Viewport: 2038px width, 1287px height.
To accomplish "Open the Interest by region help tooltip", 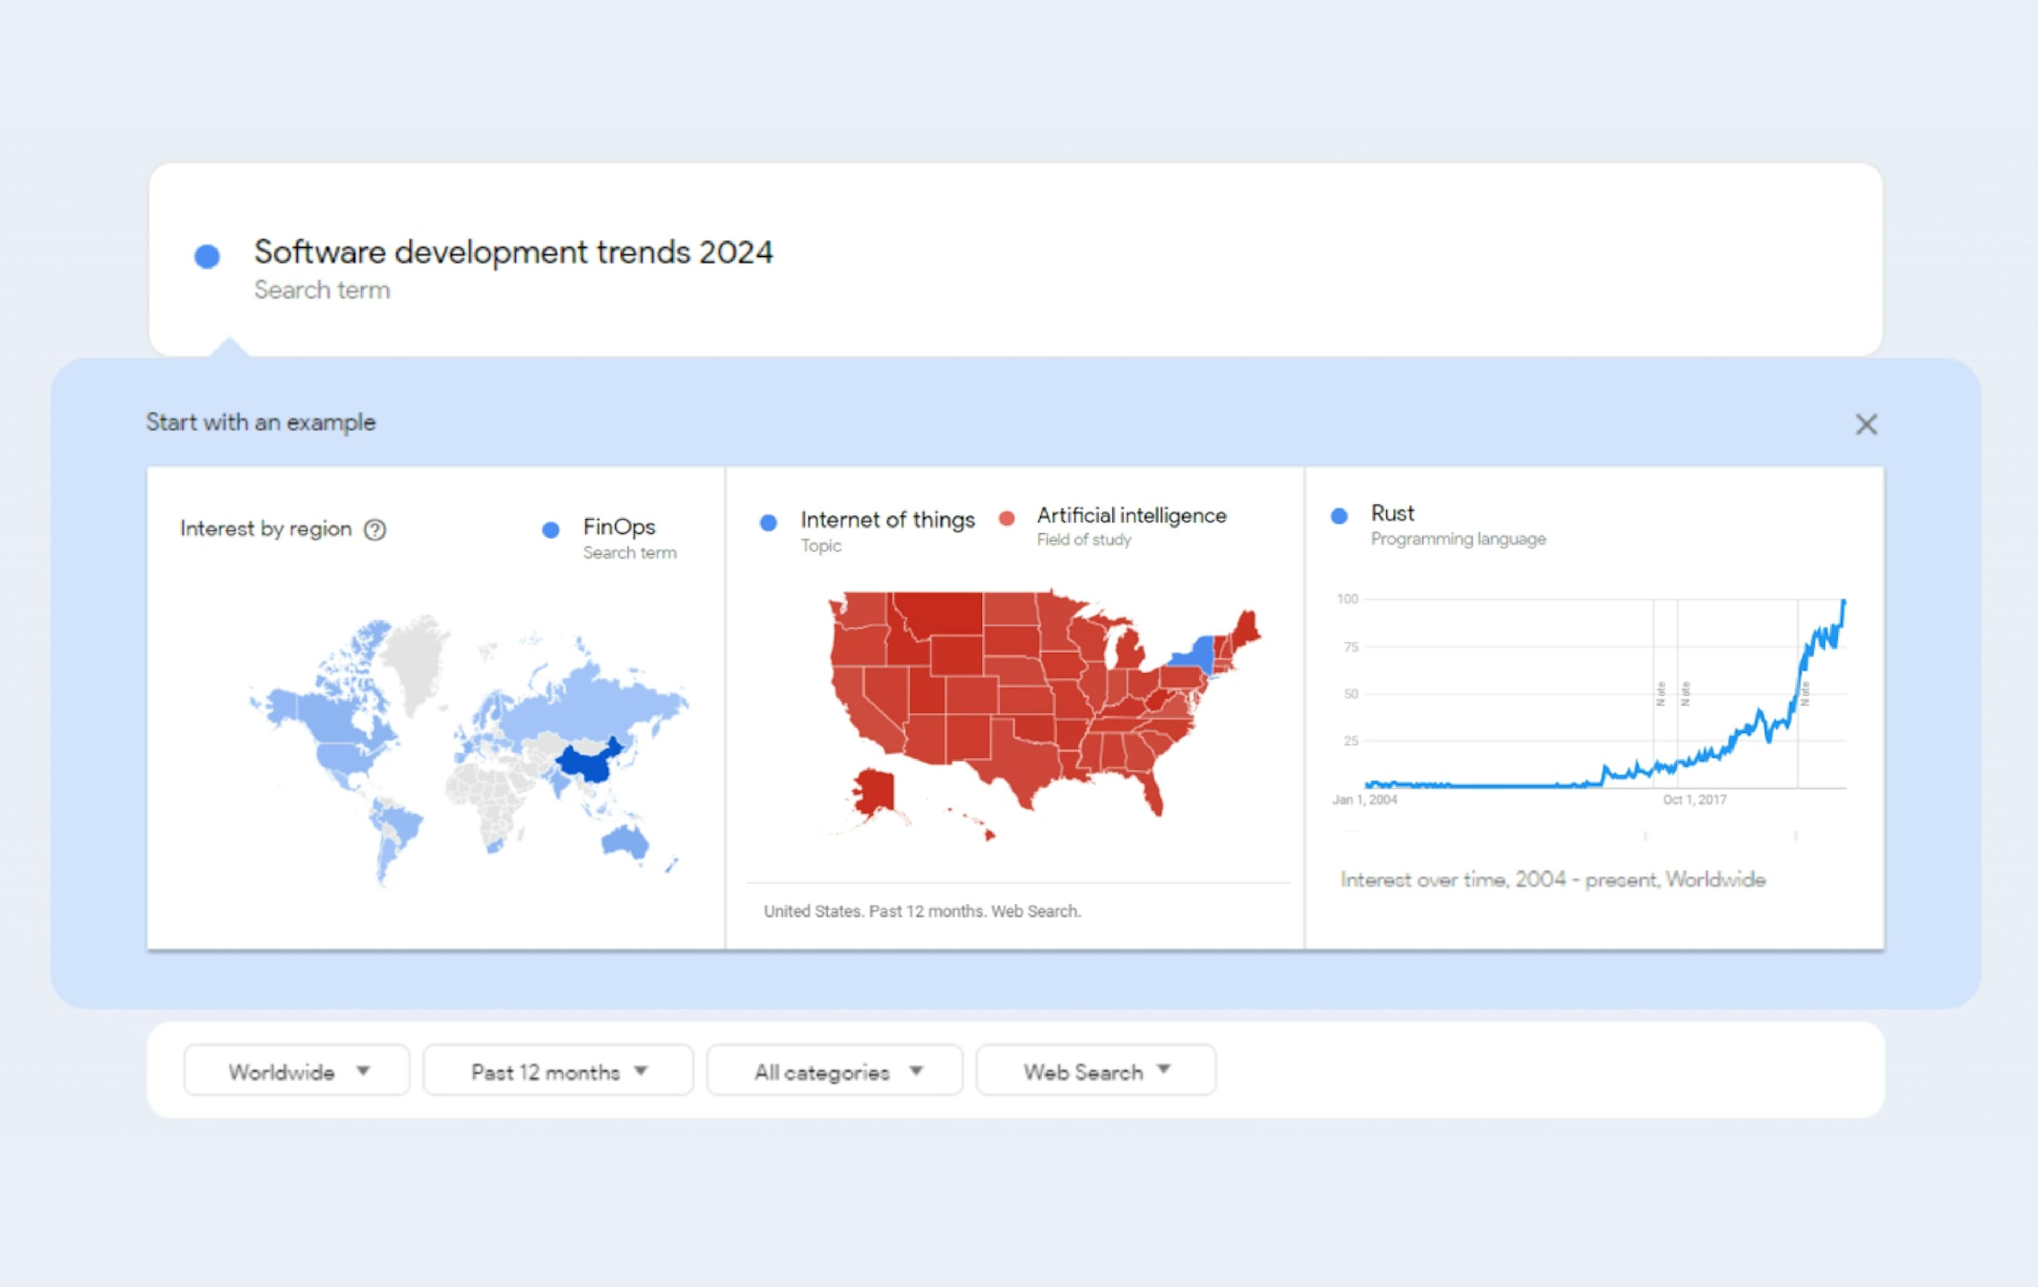I will pyautogui.click(x=375, y=530).
